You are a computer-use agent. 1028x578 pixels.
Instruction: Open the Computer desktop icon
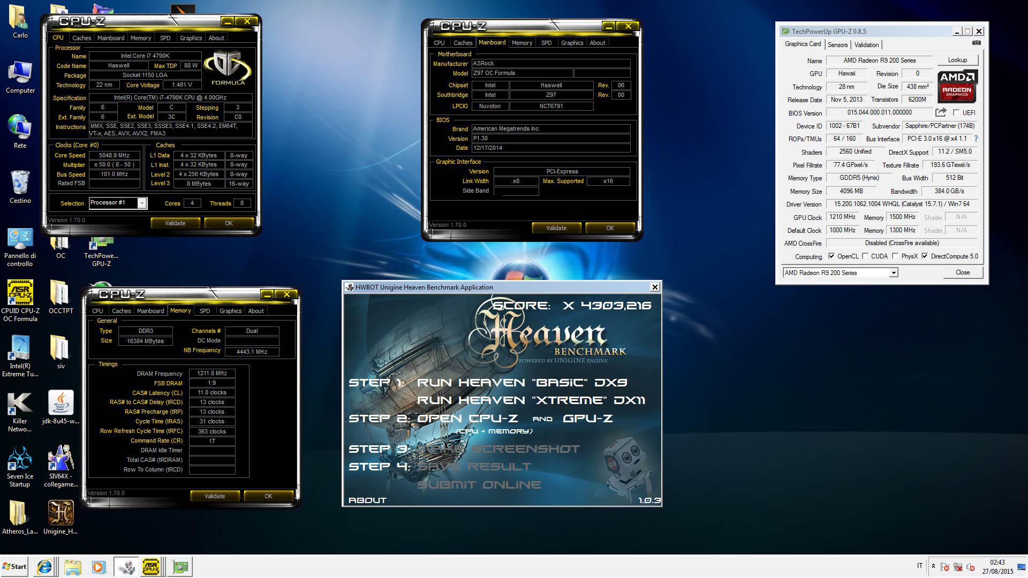click(20, 77)
